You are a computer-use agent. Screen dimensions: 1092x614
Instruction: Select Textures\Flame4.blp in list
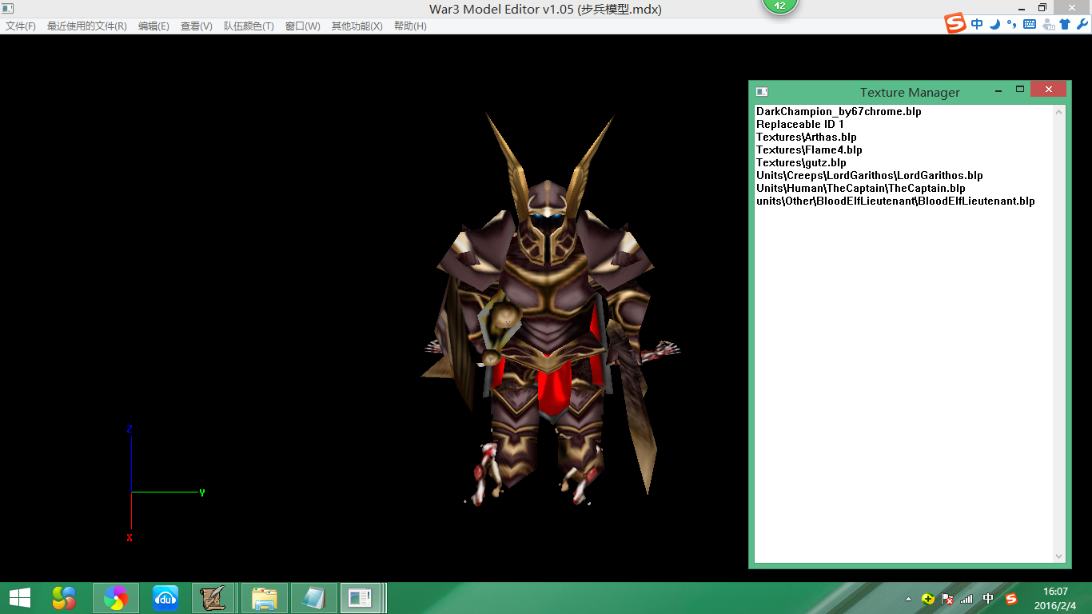tap(809, 150)
